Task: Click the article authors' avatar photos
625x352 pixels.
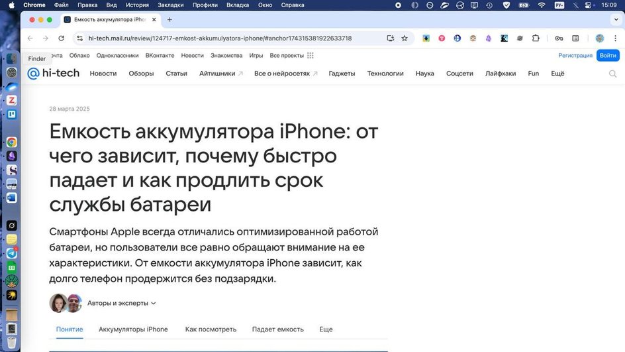Action: [x=66, y=304]
